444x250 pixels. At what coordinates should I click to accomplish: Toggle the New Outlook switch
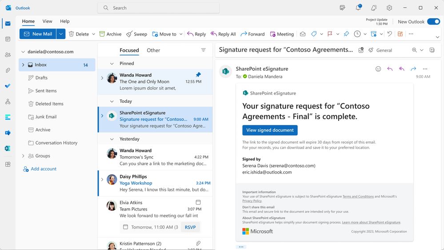433,21
